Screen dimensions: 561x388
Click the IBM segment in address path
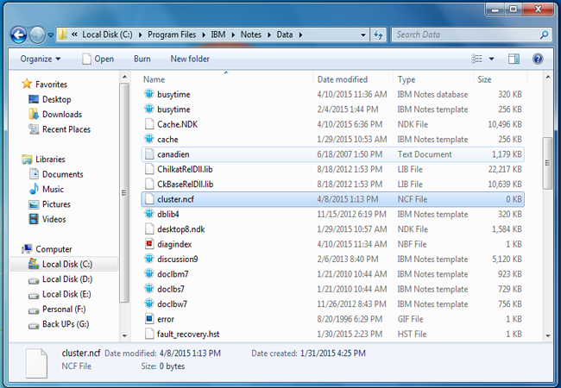click(220, 35)
